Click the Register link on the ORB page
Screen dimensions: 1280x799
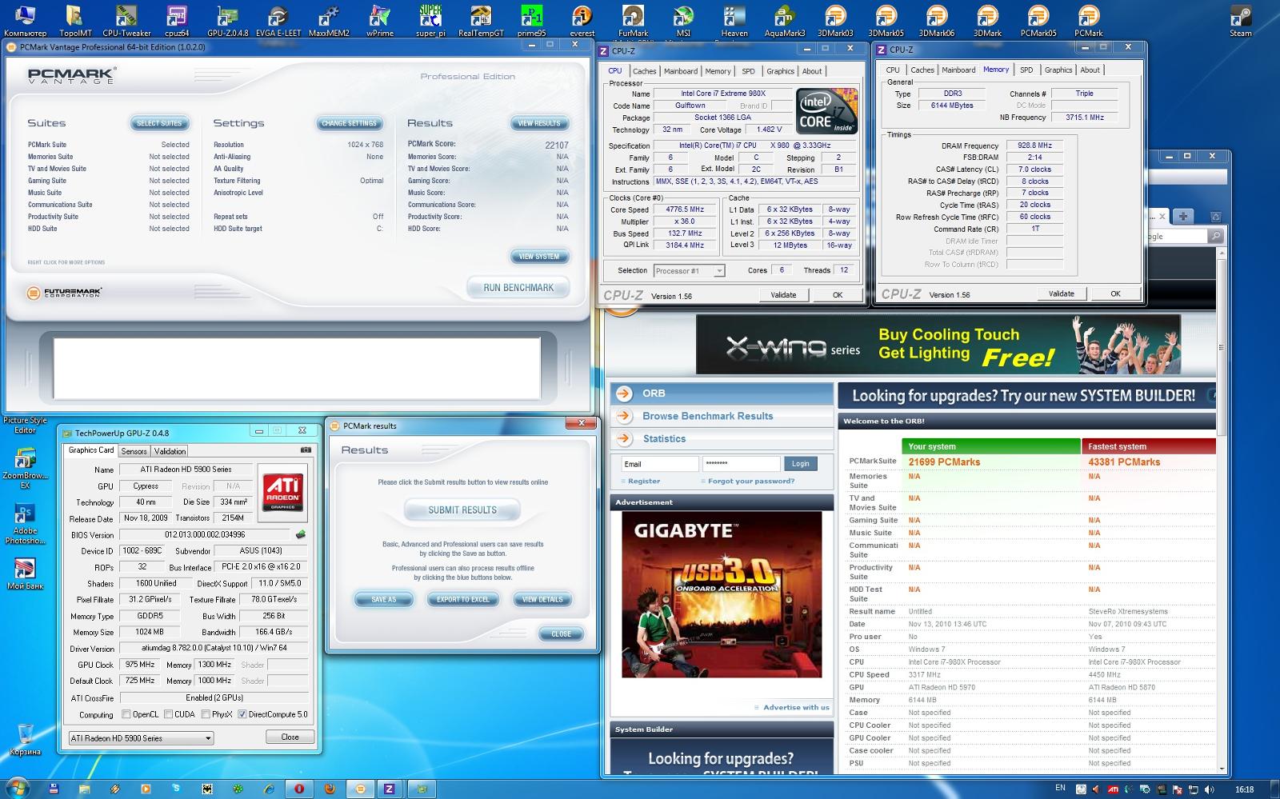click(644, 481)
